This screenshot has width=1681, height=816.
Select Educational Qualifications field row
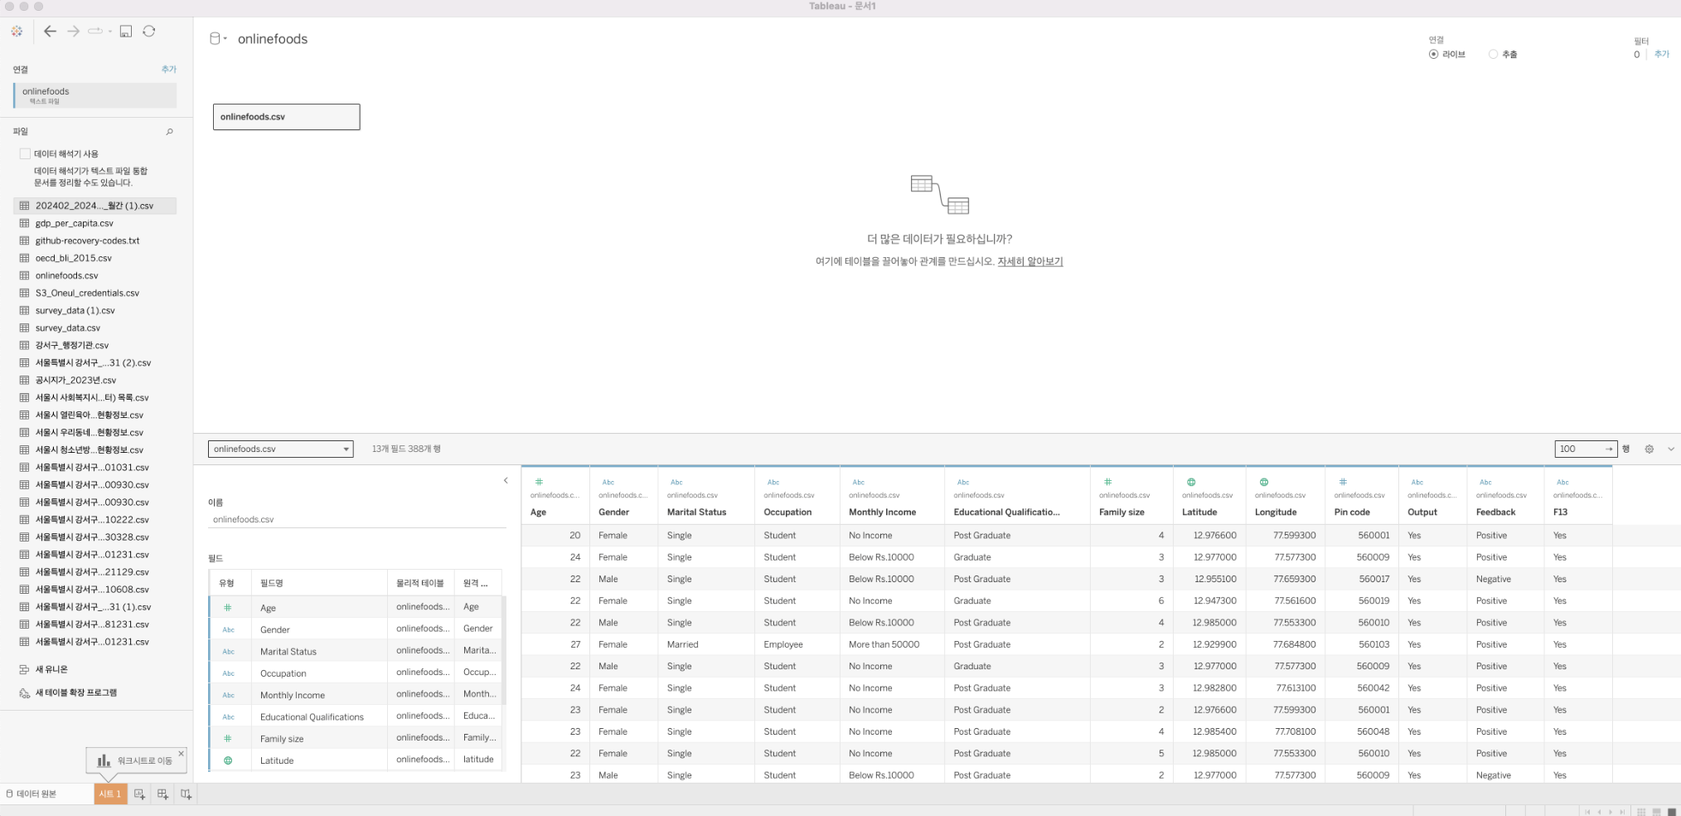coord(355,716)
